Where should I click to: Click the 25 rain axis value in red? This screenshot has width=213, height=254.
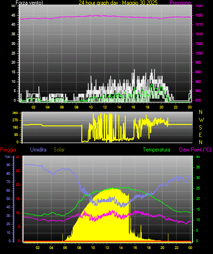(x=18, y=171)
